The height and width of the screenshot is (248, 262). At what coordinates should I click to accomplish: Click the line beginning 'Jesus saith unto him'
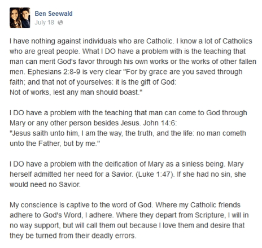coord(128,133)
